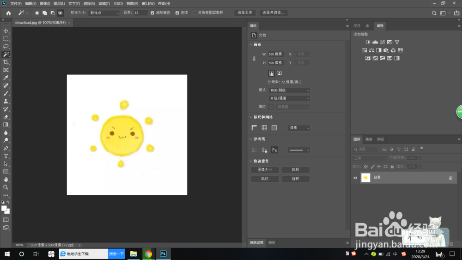Image resolution: width=462 pixels, height=260 pixels.
Task: Select the Horizontal Type tool
Action: (x=6, y=156)
